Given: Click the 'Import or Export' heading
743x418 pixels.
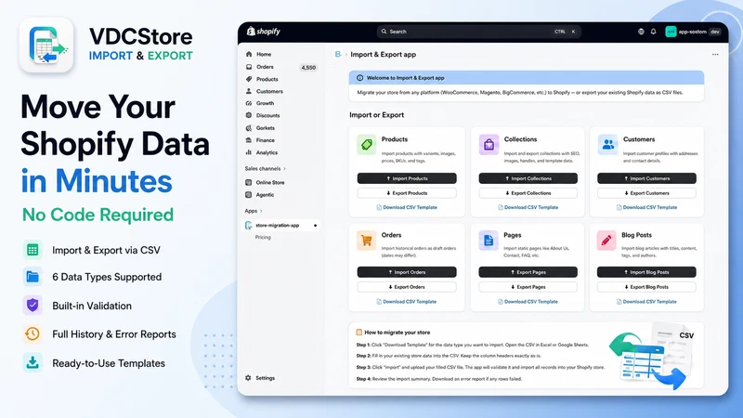Looking at the screenshot, I should pos(377,114).
